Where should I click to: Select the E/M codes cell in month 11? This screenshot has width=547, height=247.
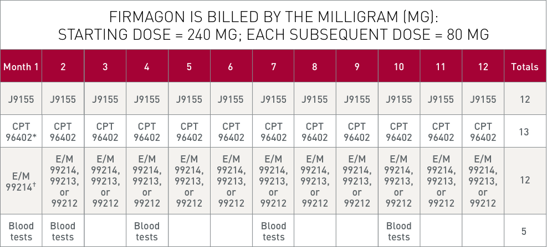(x=441, y=181)
